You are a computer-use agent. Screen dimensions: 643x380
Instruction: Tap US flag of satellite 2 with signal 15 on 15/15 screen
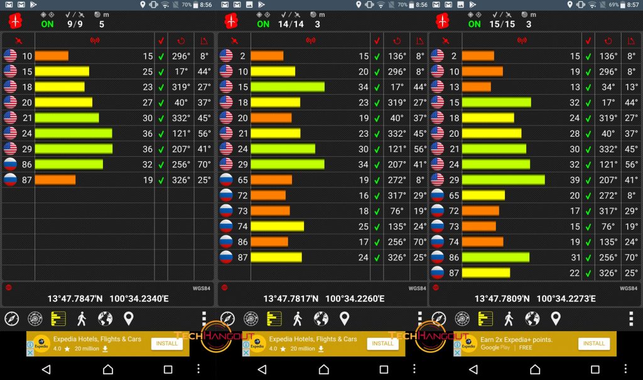click(438, 56)
